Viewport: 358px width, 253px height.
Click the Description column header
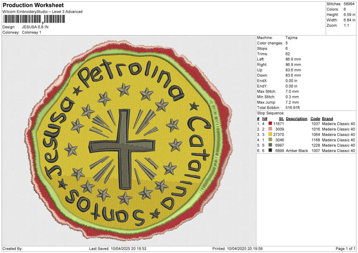coord(297,118)
